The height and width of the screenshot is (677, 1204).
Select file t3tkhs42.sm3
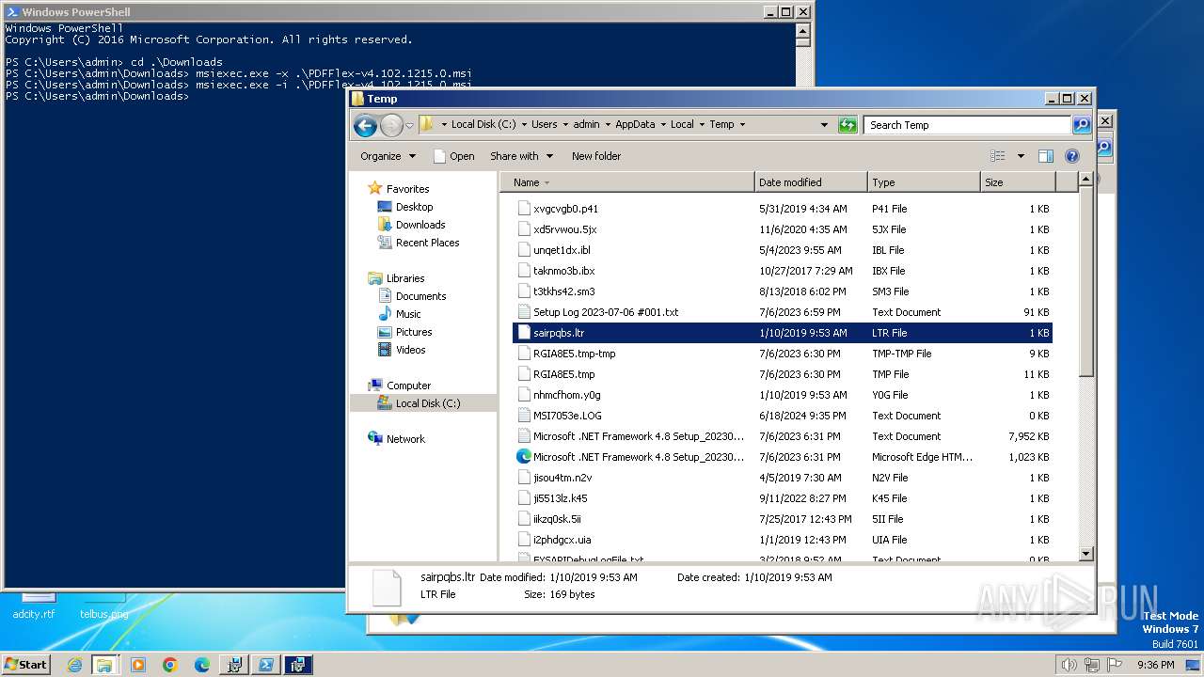563,291
